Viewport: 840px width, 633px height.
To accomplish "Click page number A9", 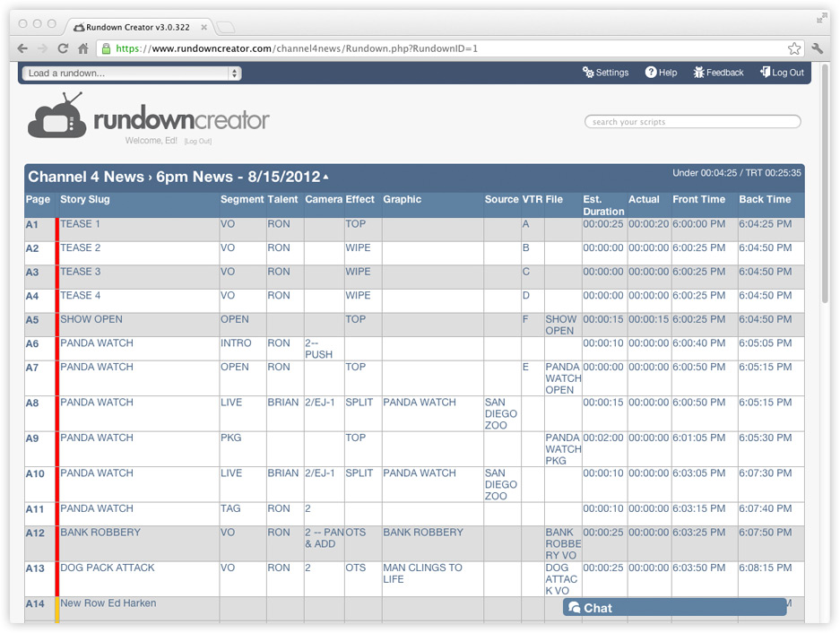I will 32,438.
